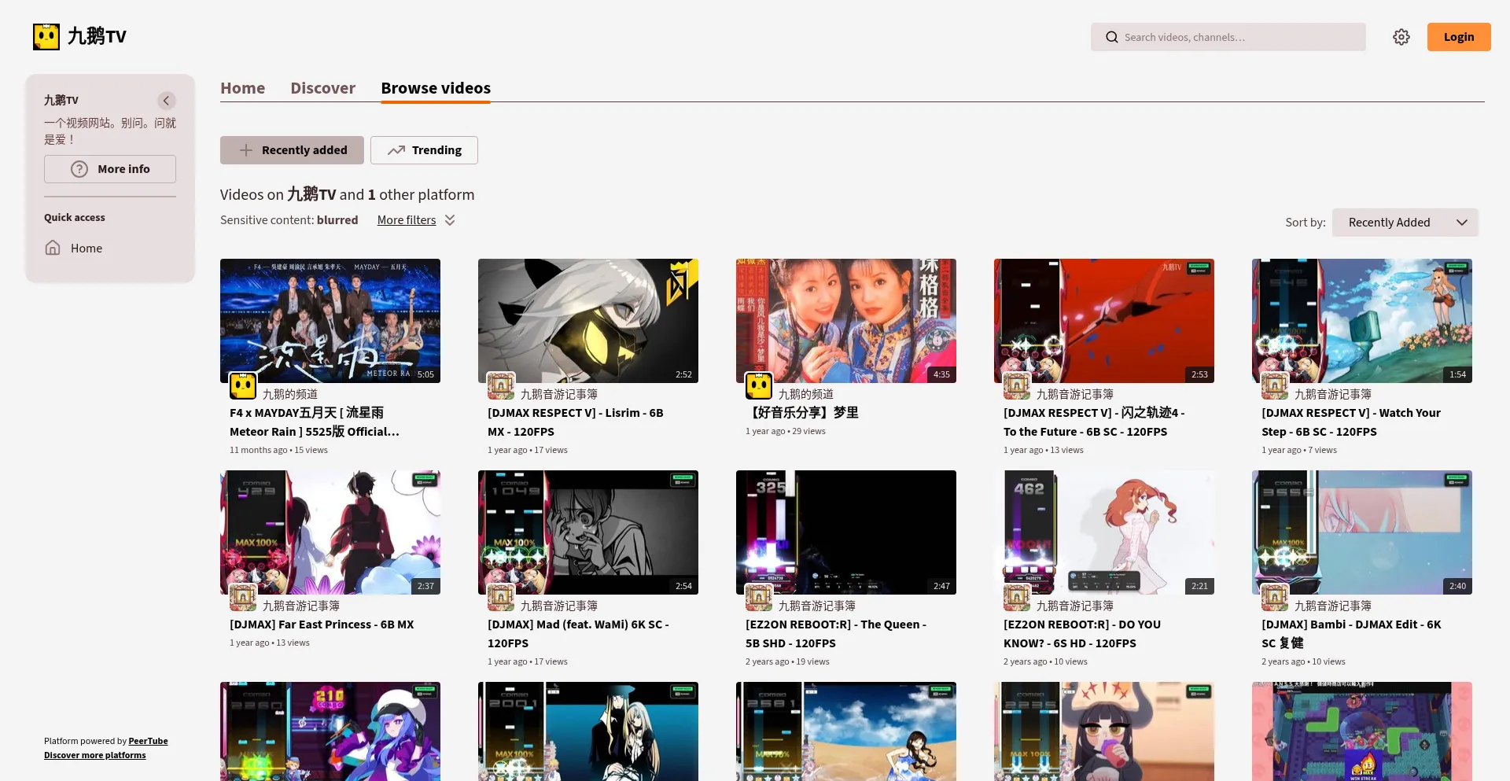
Task: Select Recently added filter button
Action: tap(292, 150)
